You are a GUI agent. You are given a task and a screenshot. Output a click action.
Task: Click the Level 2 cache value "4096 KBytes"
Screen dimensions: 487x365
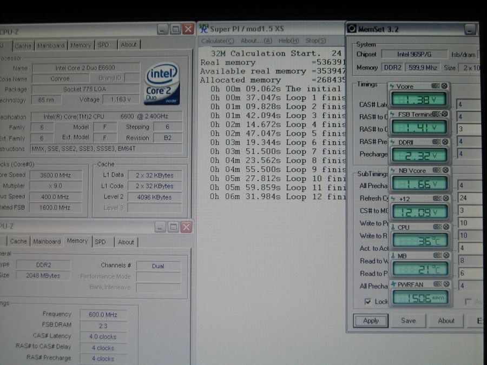(155, 197)
